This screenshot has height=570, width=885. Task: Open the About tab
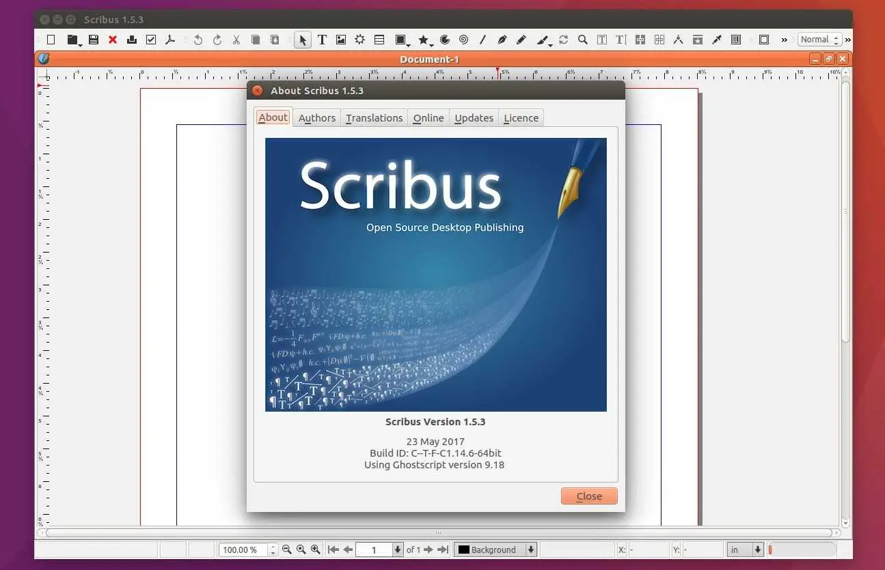(273, 117)
